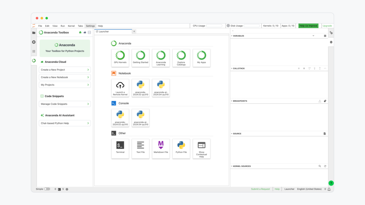365x205 pixels.
Task: Open Show Contextual Help
Action: click(201, 149)
